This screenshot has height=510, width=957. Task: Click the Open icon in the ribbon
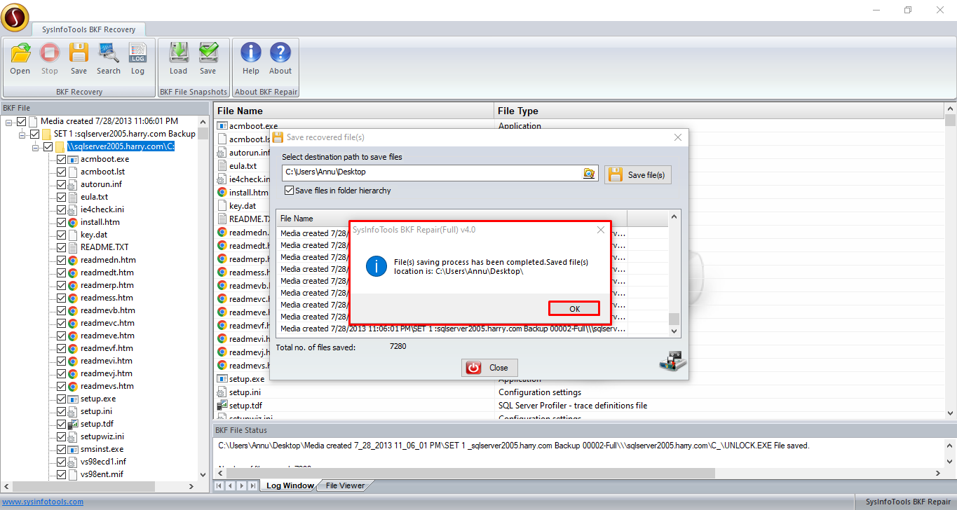[20, 53]
